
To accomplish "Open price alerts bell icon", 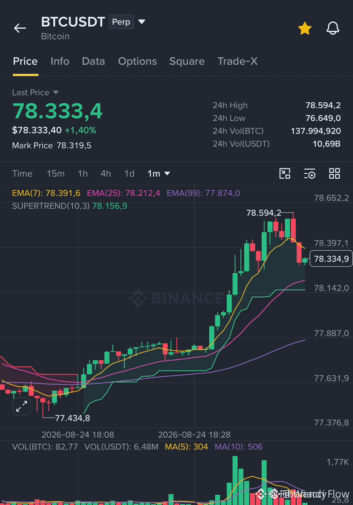I will pos(333,28).
